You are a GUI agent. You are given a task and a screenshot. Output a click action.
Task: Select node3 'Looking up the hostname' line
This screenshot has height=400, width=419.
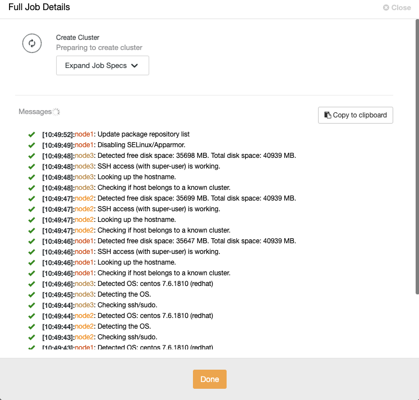109,177
